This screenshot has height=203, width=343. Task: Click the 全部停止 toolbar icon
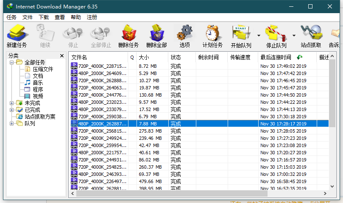pos(101,36)
